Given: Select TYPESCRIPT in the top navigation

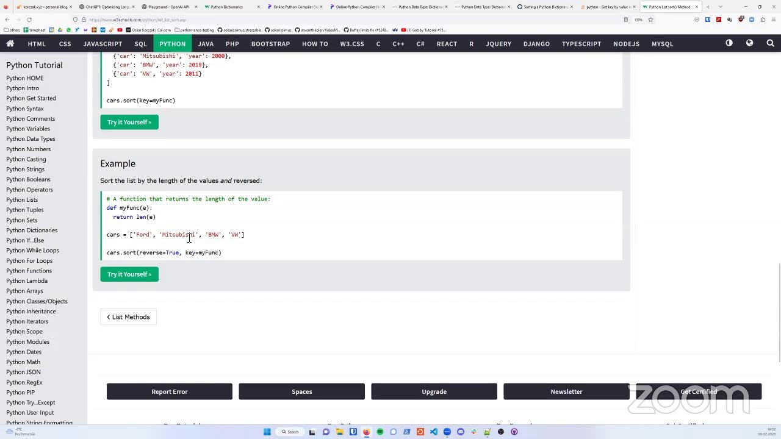Looking at the screenshot, I should pos(581,43).
